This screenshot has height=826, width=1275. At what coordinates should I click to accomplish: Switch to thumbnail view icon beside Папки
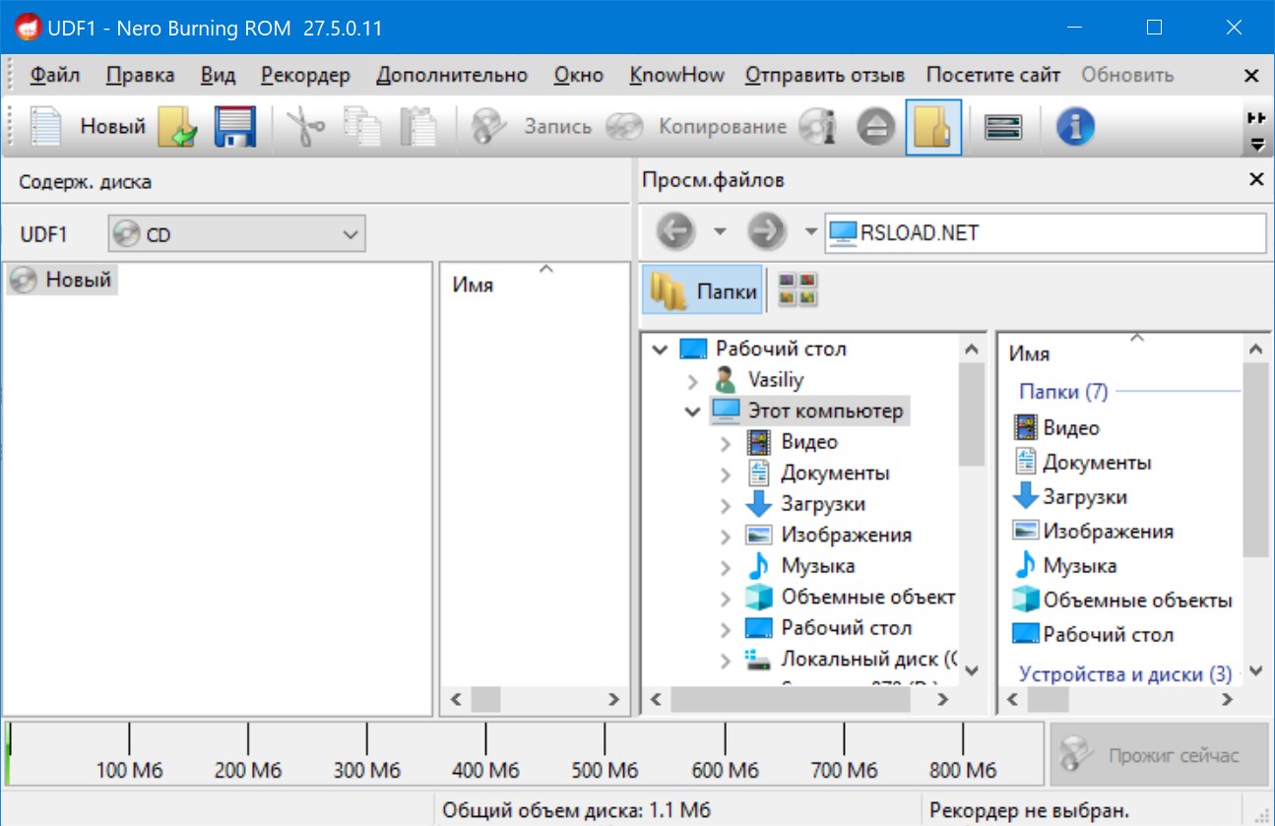(x=797, y=290)
